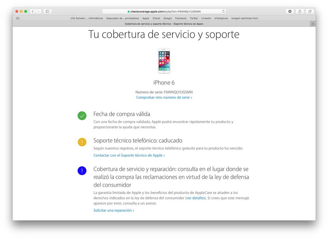The height and width of the screenshot is (238, 328).
Task: Select the Cobertura de servicio tab
Action: tap(161, 24)
